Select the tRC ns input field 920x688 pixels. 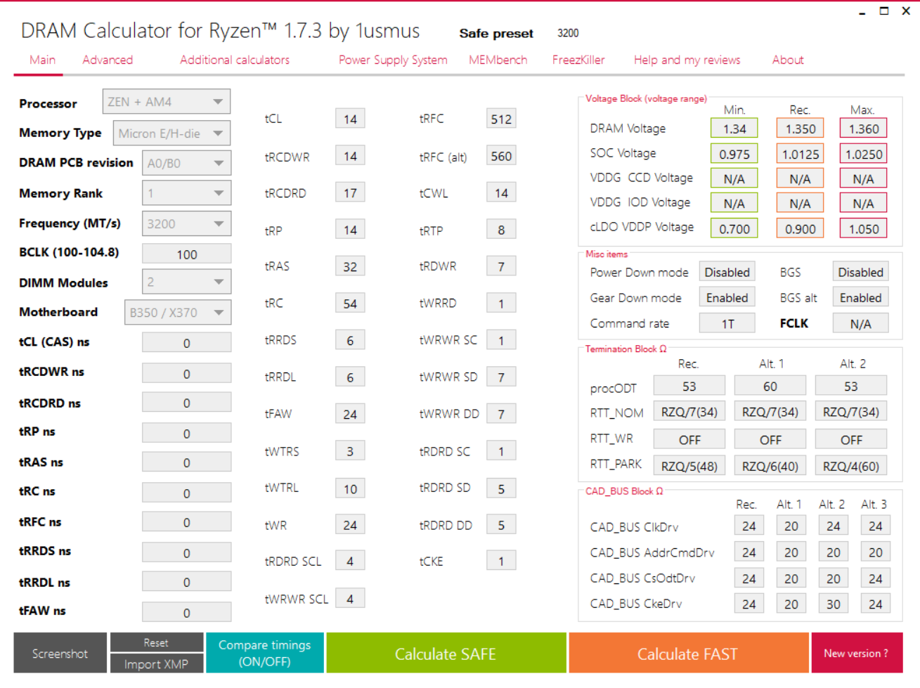pyautogui.click(x=186, y=493)
